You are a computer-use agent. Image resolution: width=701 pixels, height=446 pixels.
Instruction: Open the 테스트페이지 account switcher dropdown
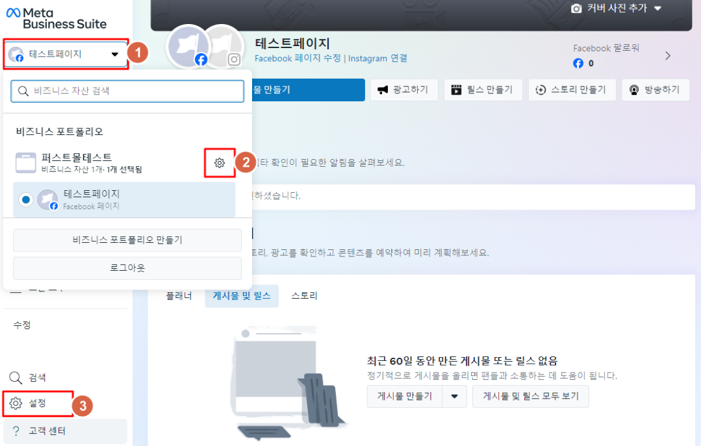coord(66,54)
